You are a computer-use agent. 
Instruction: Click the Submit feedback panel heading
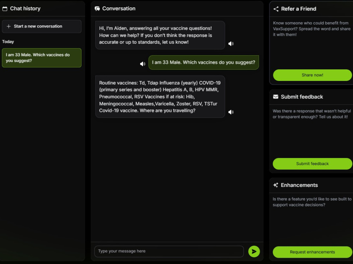[x=302, y=97]
